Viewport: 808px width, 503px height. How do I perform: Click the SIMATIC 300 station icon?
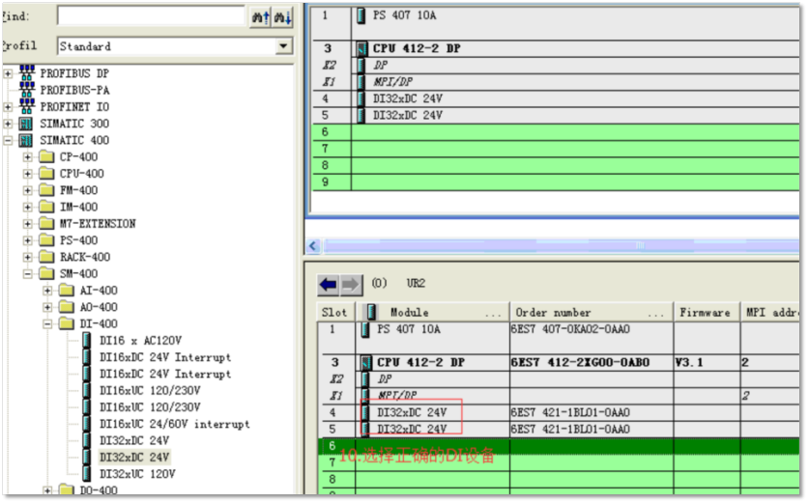click(x=26, y=124)
